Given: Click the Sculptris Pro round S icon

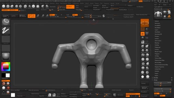Looking at the screenshot, I should coord(104,16).
